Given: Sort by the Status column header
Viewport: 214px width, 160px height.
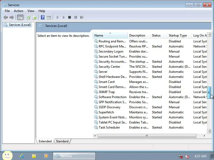Looking at the screenshot, I should click(159, 35).
